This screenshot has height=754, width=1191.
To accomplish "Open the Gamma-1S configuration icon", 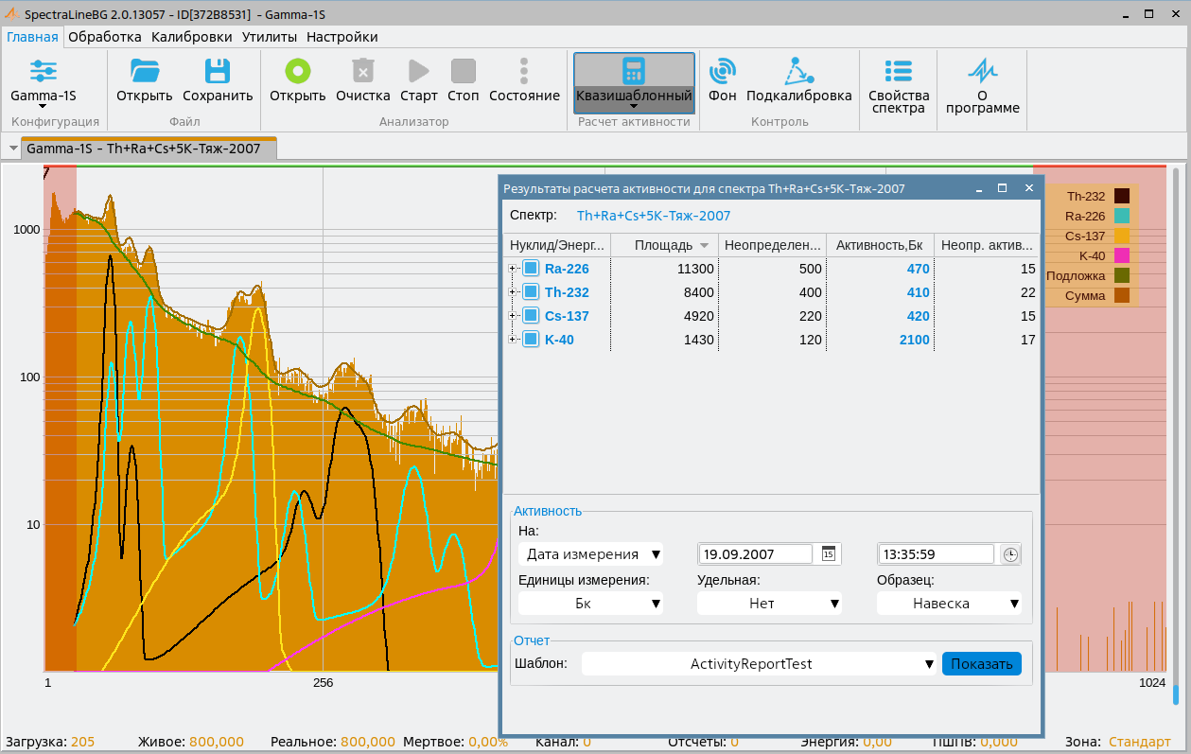I will click(x=44, y=72).
